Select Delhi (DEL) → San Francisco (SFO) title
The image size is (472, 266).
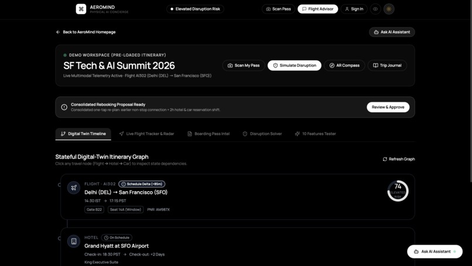point(126,192)
